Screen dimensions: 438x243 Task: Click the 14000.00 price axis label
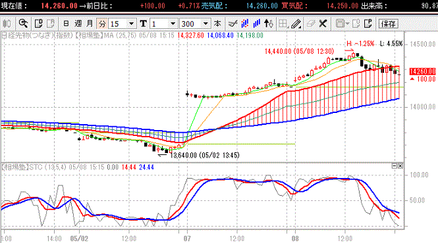click(x=423, y=107)
